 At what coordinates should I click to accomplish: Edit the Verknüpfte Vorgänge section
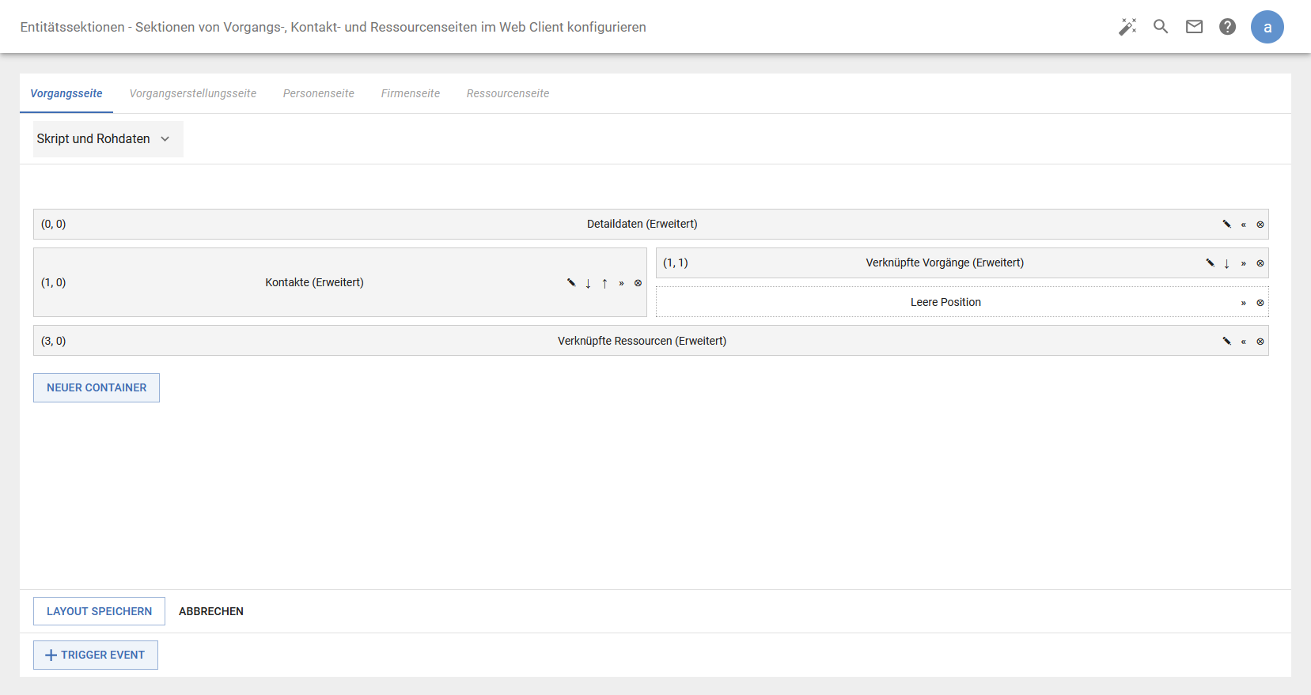tap(1210, 263)
